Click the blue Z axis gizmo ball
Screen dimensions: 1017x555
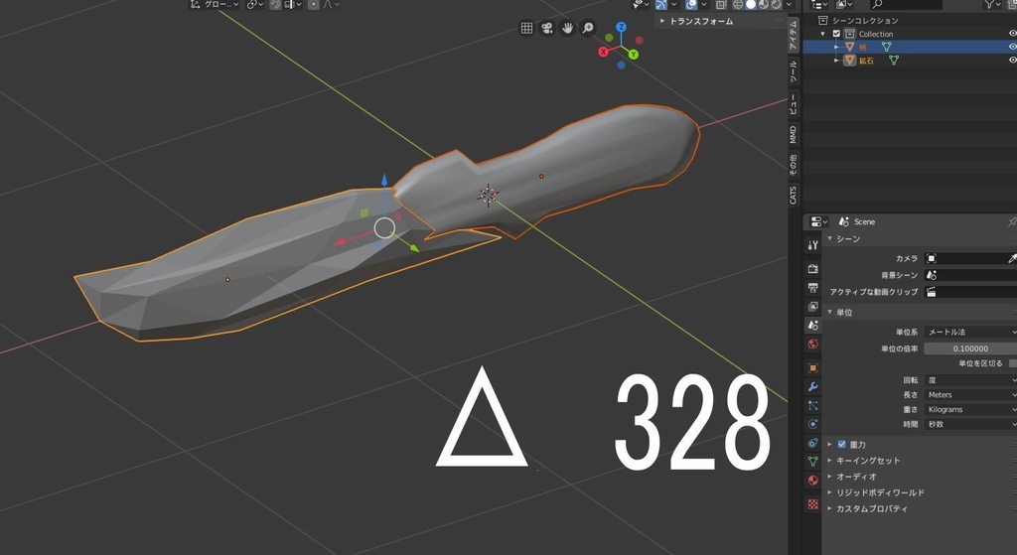tap(621, 27)
